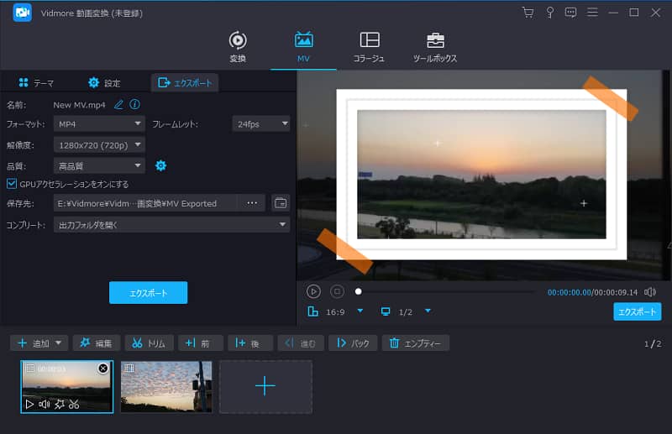Remove first clip with X icon
This screenshot has width=672, height=434.
(102, 369)
